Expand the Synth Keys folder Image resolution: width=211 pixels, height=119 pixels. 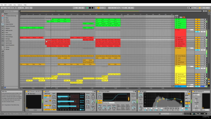click(5, 41)
